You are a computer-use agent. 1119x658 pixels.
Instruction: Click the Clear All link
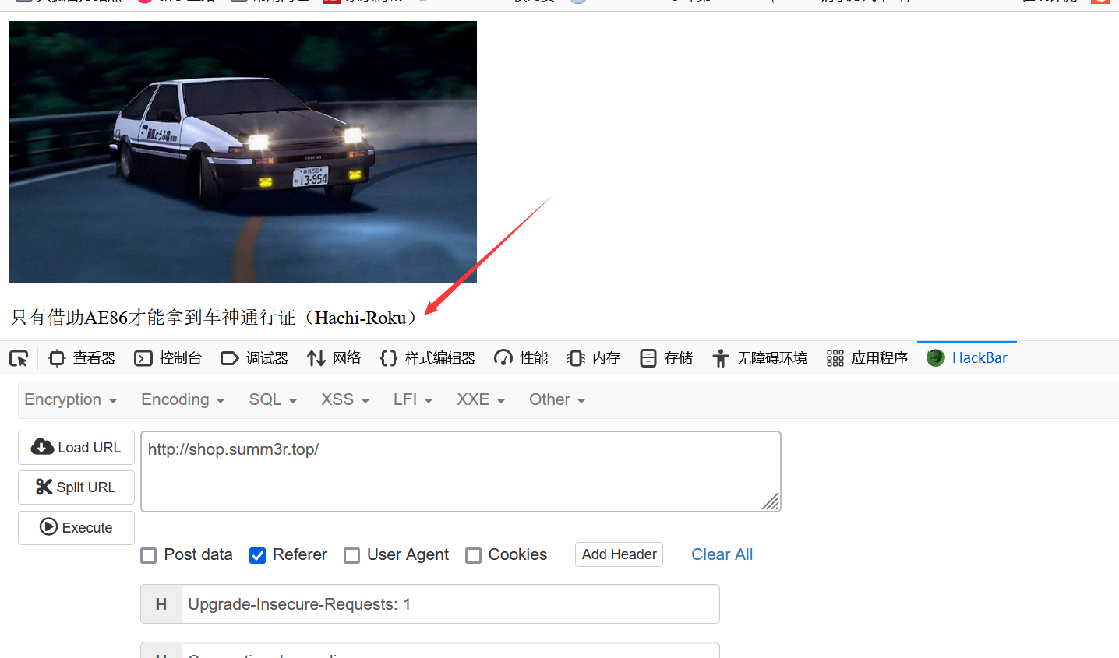coord(722,554)
